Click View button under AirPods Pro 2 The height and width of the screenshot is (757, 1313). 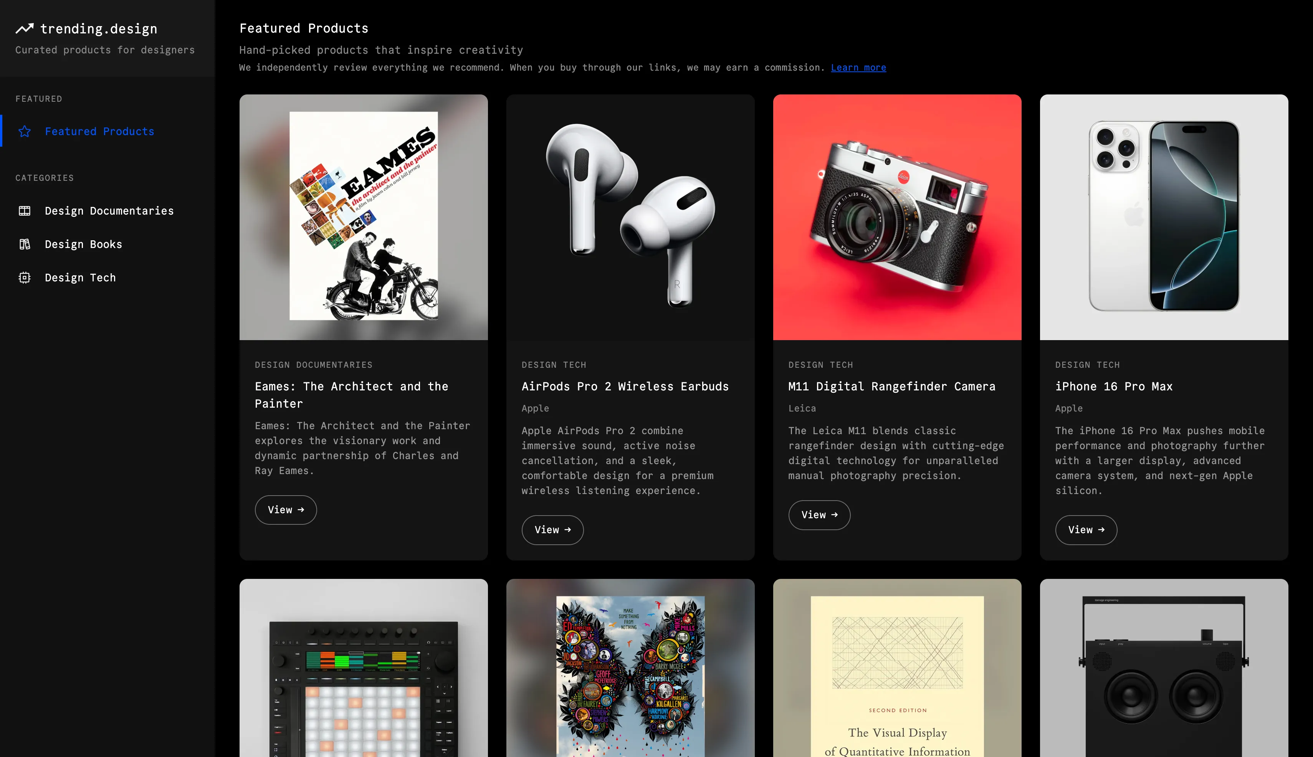552,530
